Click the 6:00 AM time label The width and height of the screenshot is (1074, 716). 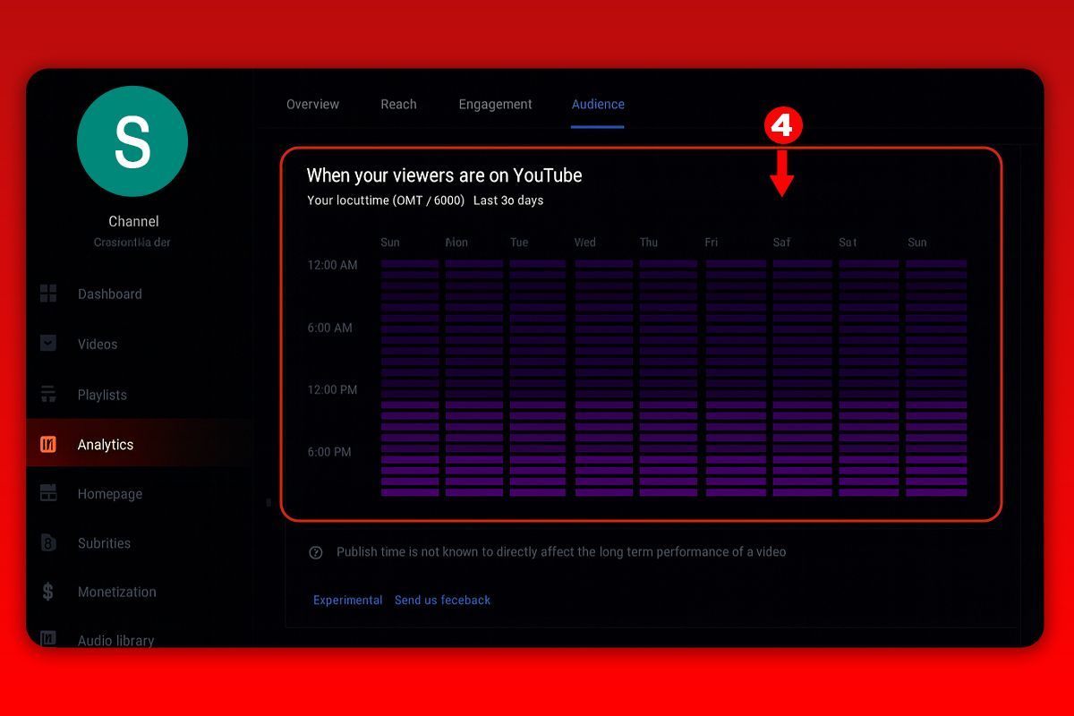tap(329, 328)
